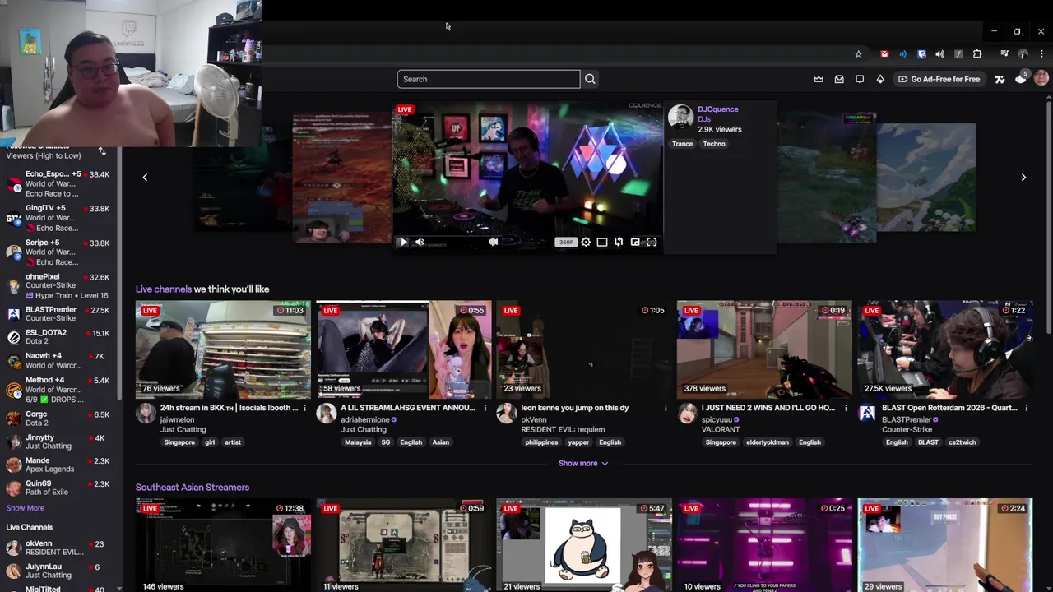Image resolution: width=1053 pixels, height=592 pixels.
Task: Click the search magnifier button
Action: pos(590,79)
